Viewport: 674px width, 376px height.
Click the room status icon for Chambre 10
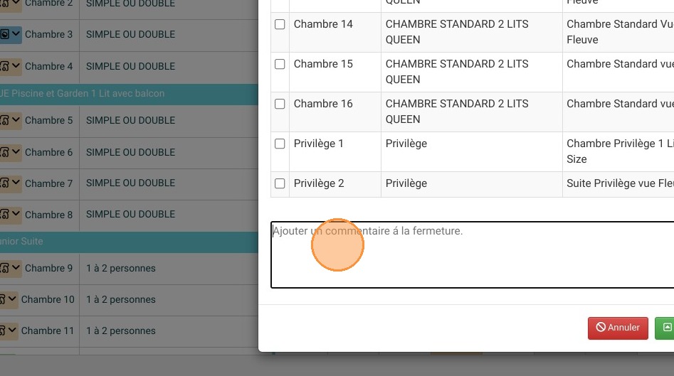click(3, 299)
